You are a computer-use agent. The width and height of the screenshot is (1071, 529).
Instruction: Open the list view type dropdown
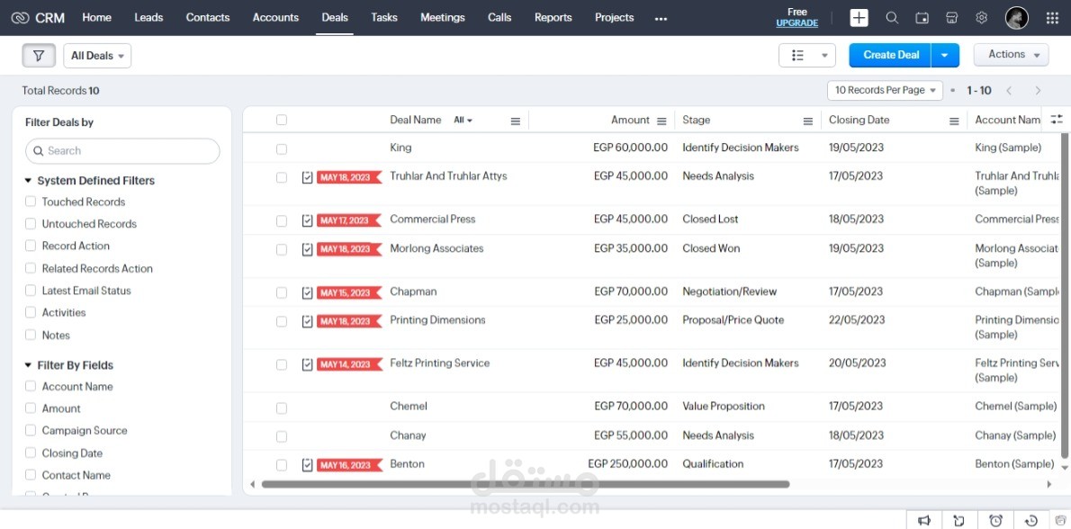(807, 55)
